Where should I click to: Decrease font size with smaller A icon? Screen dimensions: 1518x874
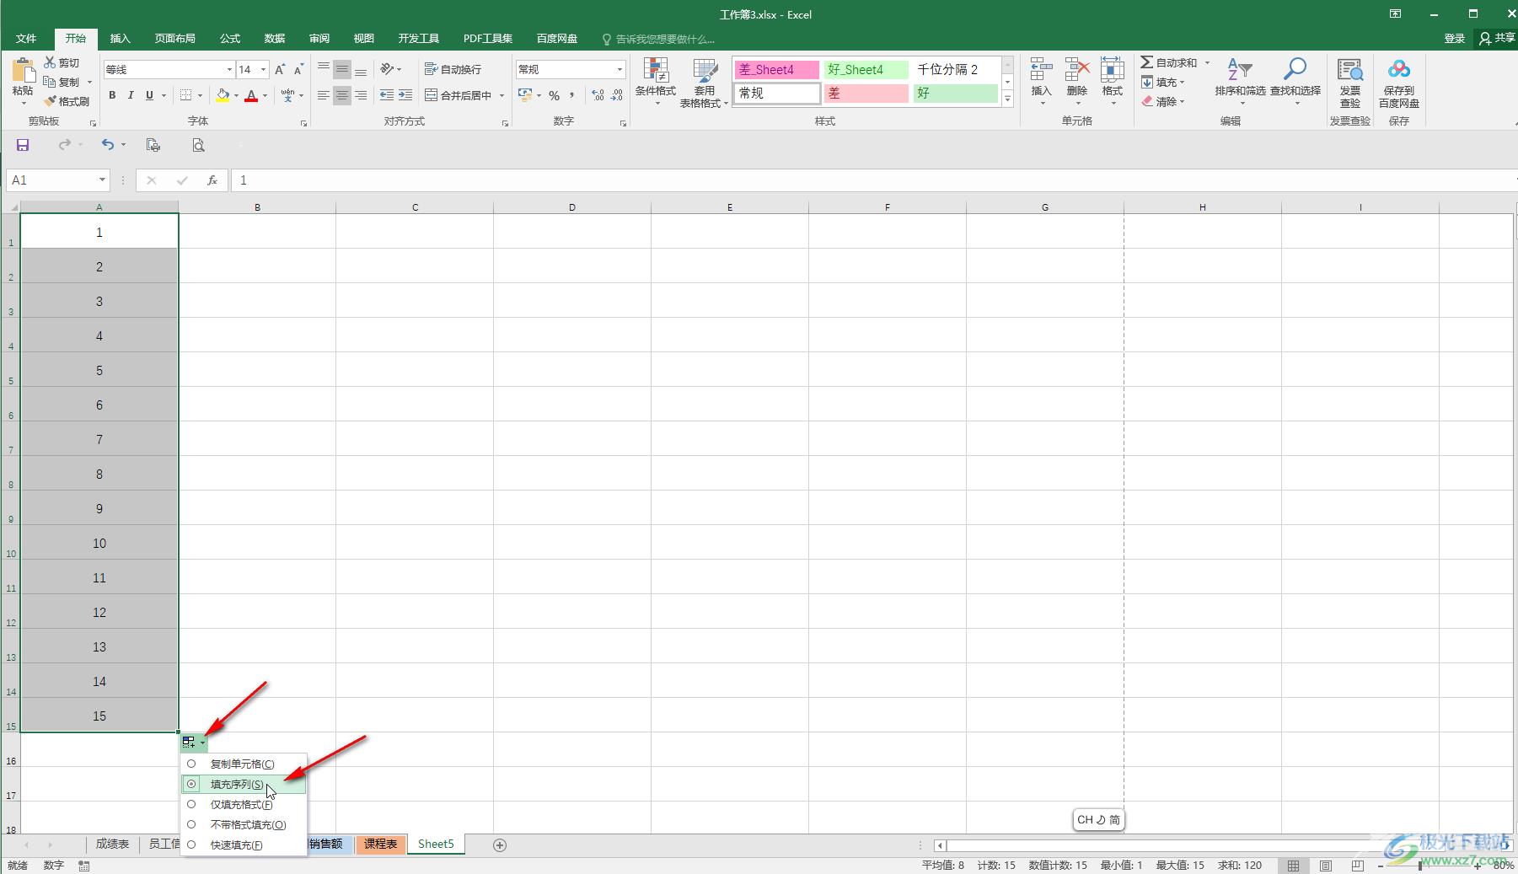tap(298, 69)
